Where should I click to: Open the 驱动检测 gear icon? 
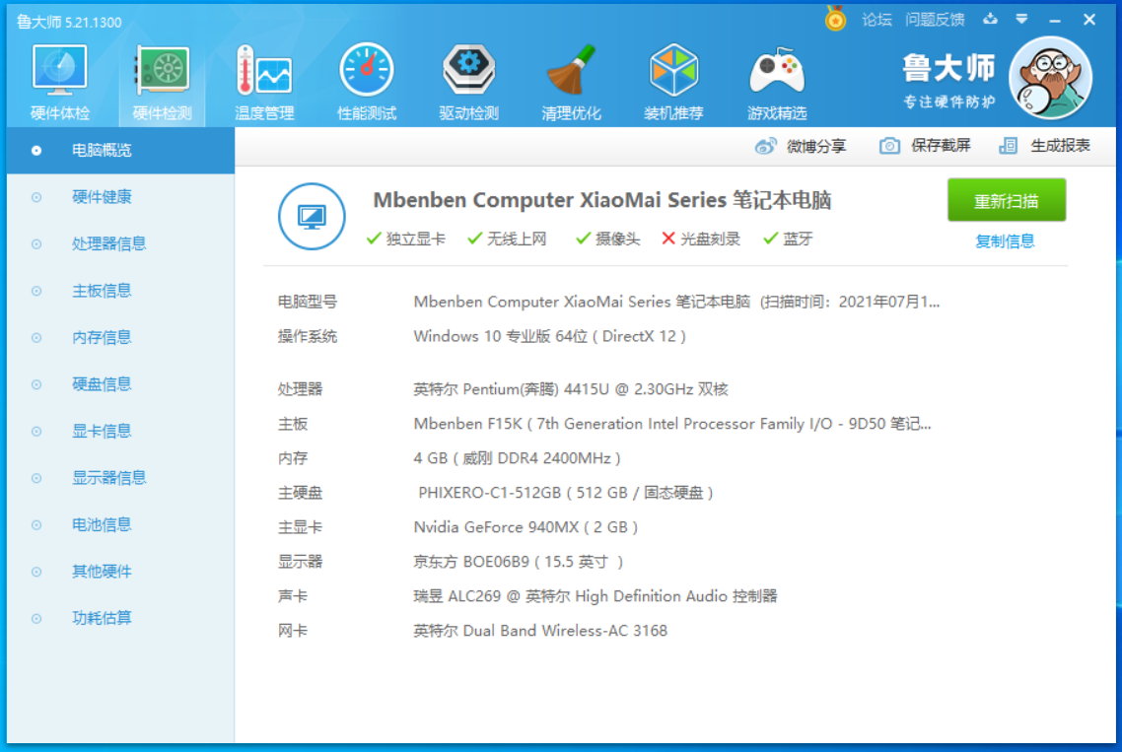468,70
